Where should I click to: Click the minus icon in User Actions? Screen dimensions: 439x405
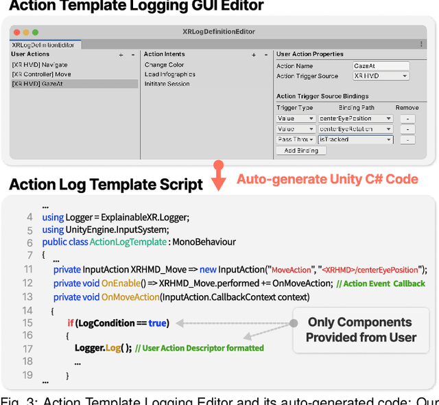(132, 54)
